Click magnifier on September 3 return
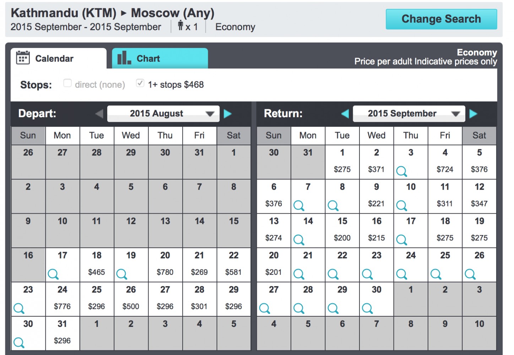514x355 pixels. click(x=401, y=171)
